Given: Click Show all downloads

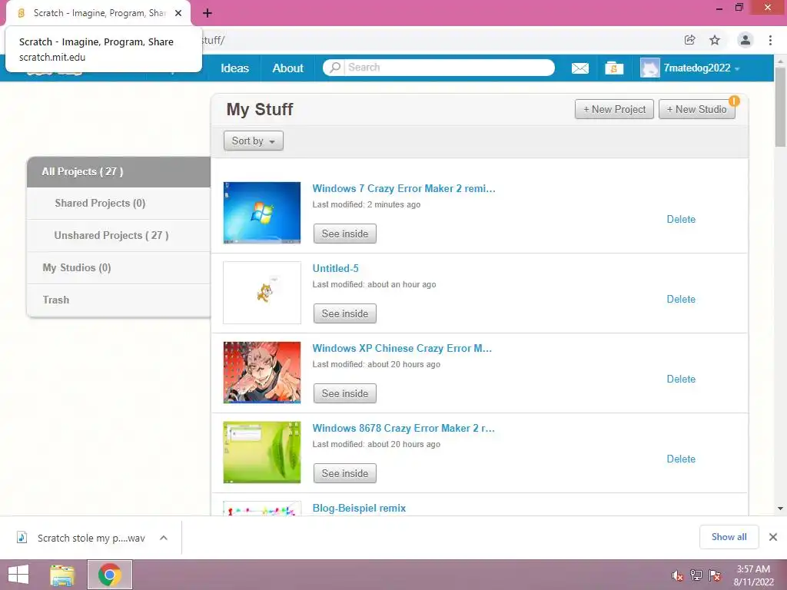Looking at the screenshot, I should pyautogui.click(x=729, y=537).
